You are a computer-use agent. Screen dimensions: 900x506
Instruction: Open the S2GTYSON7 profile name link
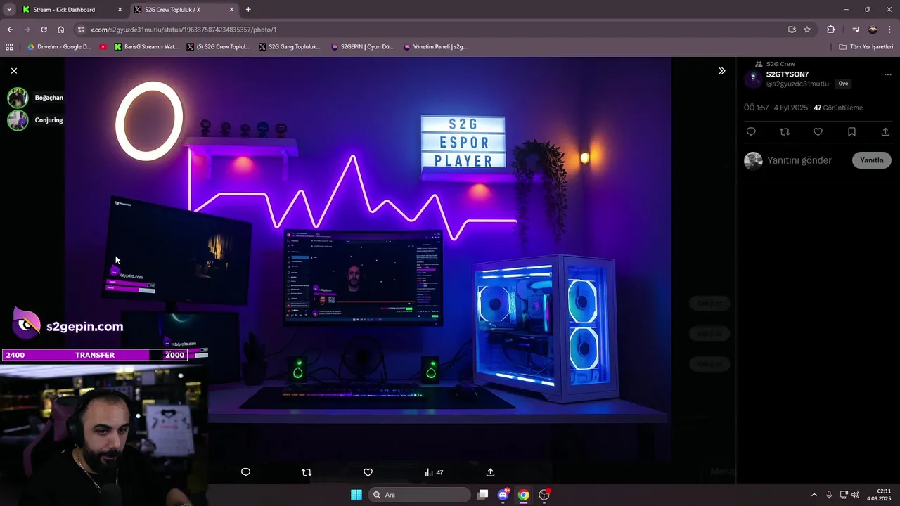pos(787,74)
